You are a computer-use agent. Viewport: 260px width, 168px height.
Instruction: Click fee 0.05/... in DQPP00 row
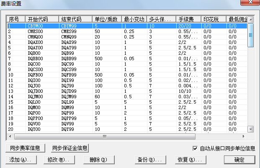(188, 118)
